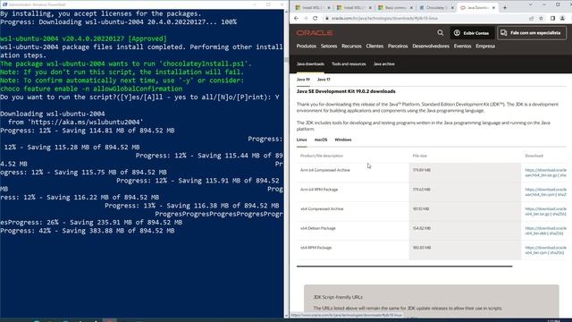The width and height of the screenshot is (572, 322).
Task: Click the x64 RPM Package download link
Action: pyautogui.click(x=545, y=250)
